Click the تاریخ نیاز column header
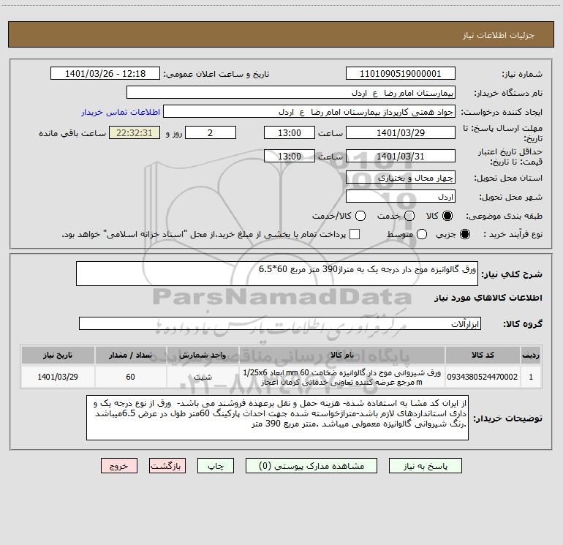 click(58, 355)
